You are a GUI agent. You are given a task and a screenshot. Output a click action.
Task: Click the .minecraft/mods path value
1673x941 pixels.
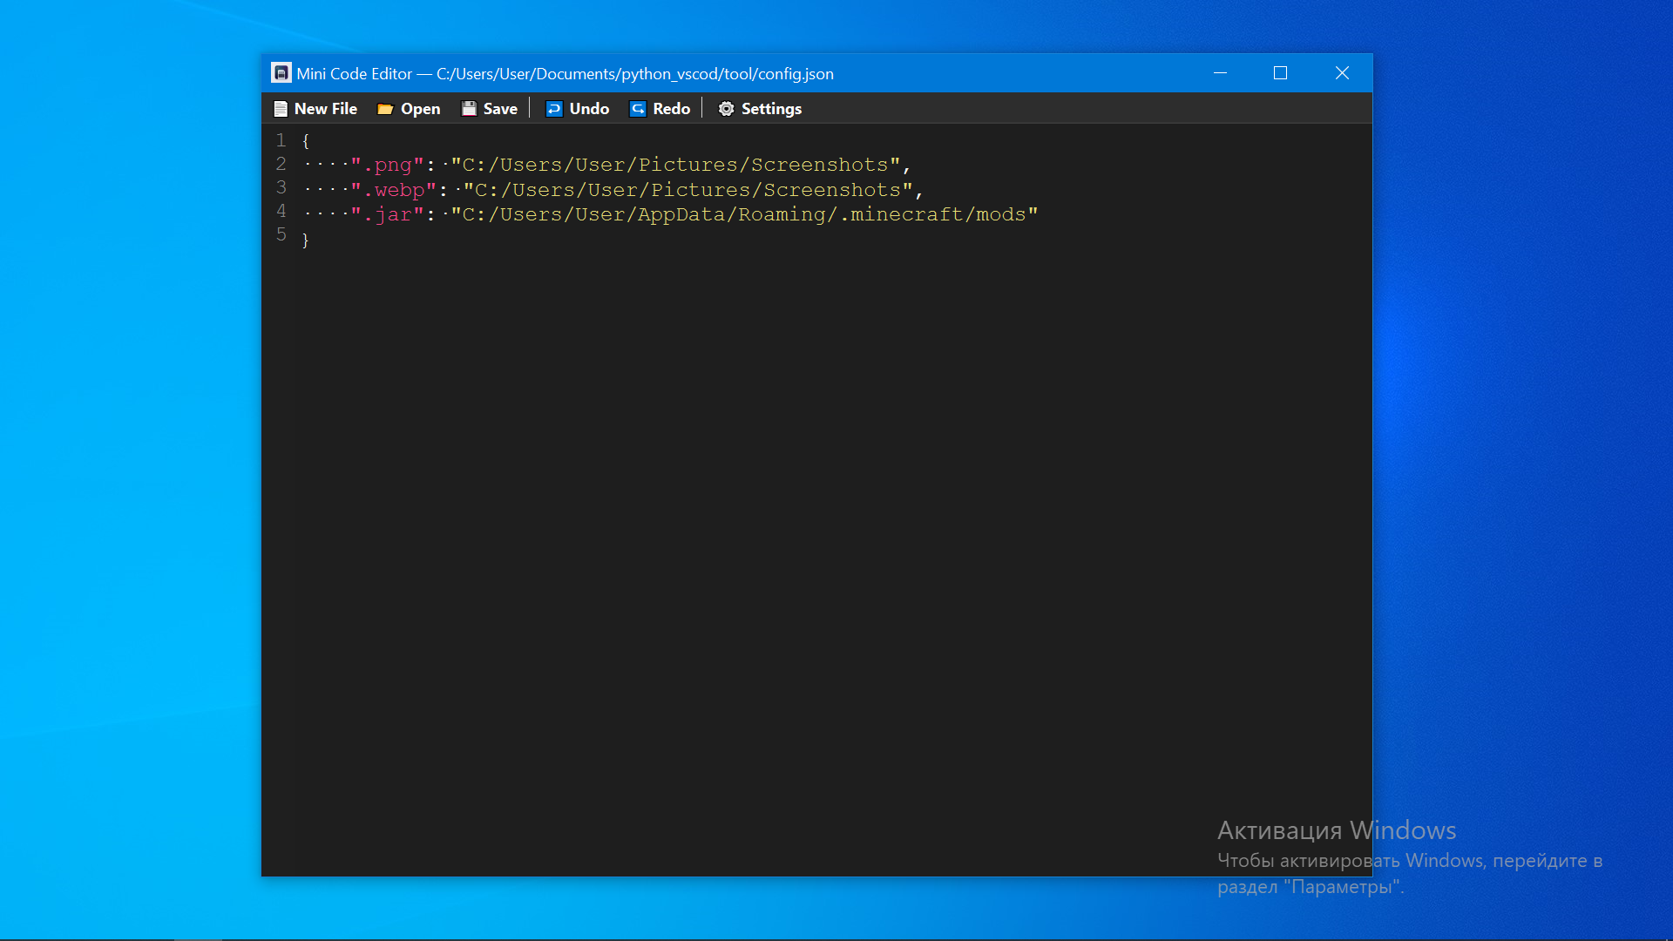pyautogui.click(x=744, y=214)
